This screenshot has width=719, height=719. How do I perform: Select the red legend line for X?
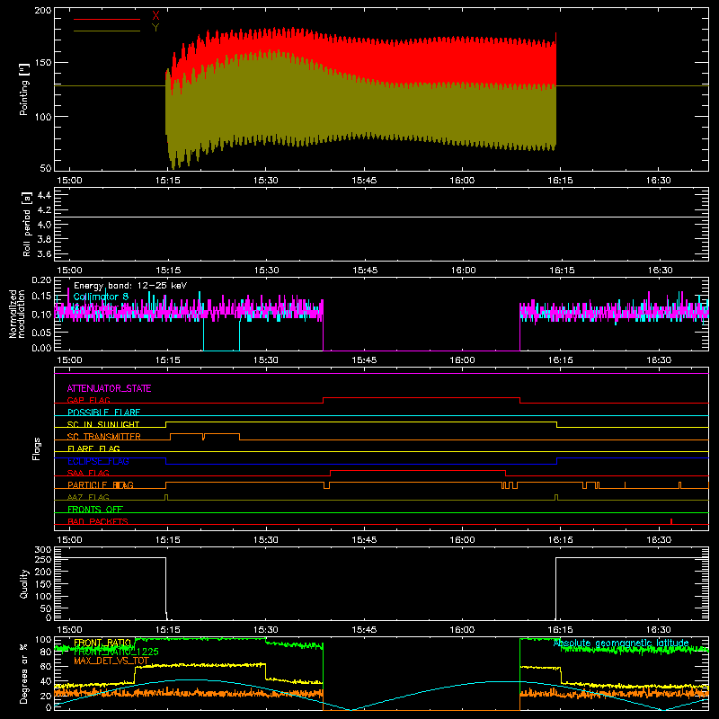pos(107,19)
